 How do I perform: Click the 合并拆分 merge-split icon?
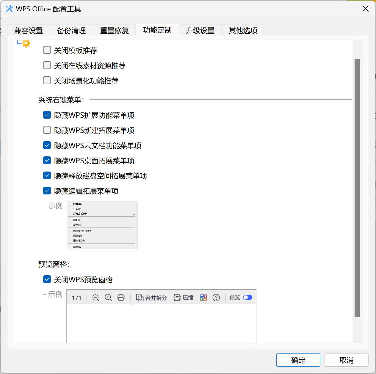[140, 298]
